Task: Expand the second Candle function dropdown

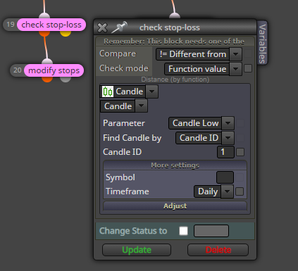Action: click(x=124, y=106)
